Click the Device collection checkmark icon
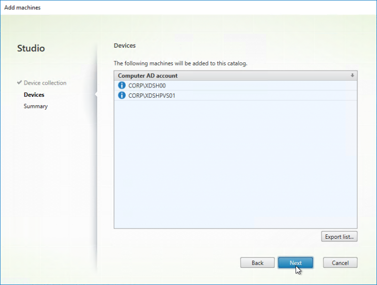This screenshot has width=377, height=285. [20, 83]
